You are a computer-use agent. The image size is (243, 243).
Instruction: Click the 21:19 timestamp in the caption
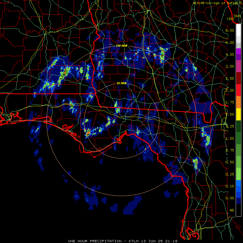[171, 241]
